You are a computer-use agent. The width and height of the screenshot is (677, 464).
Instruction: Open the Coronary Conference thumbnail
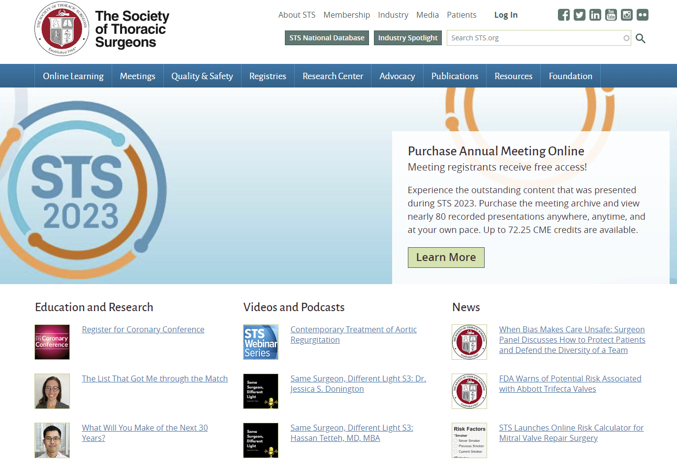tap(52, 342)
